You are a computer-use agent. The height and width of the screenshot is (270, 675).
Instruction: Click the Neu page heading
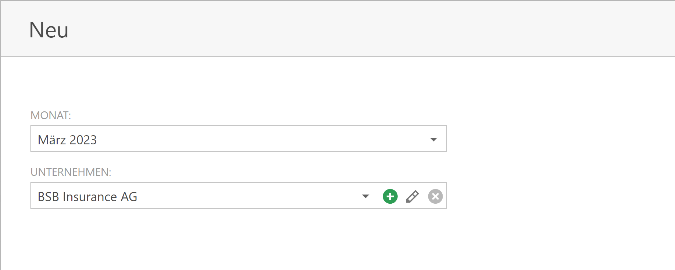(x=49, y=30)
